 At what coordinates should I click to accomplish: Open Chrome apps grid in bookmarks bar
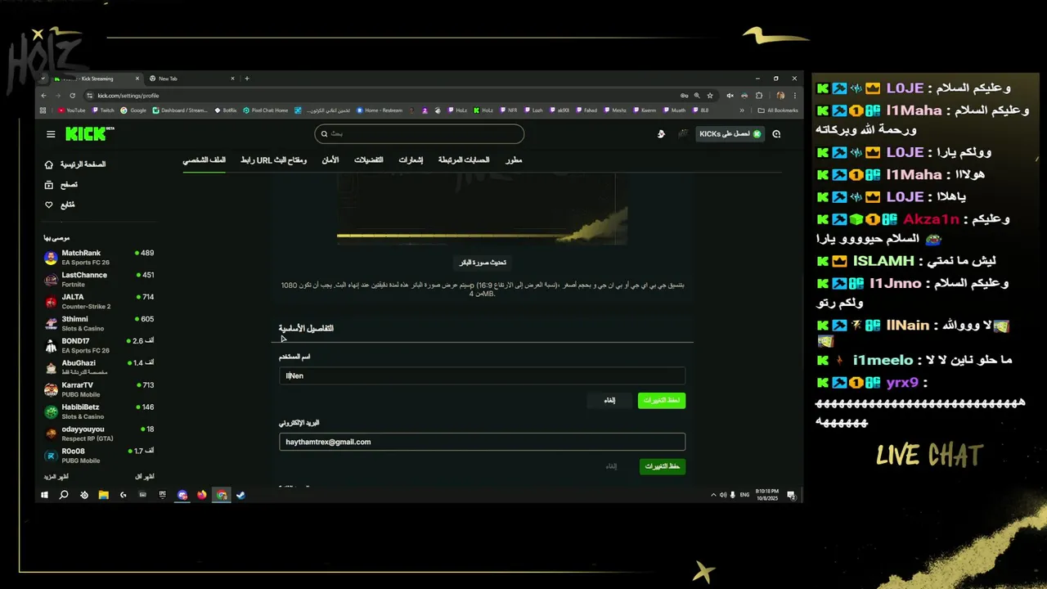[x=44, y=110]
